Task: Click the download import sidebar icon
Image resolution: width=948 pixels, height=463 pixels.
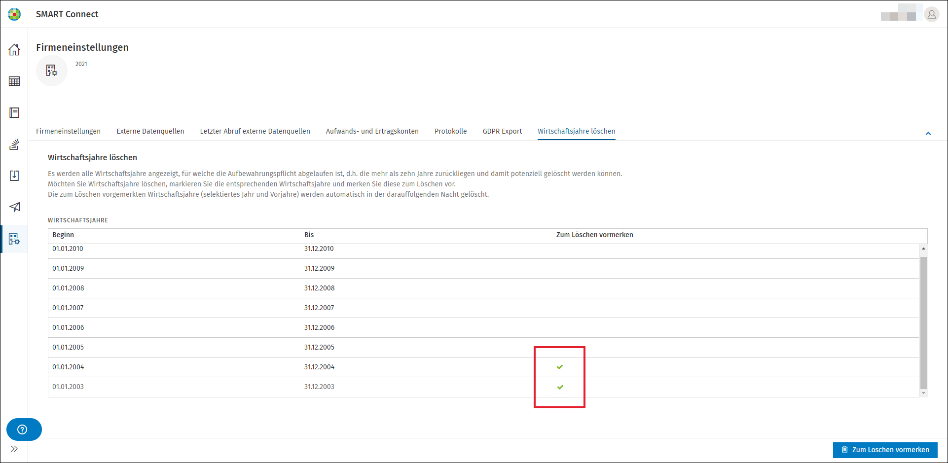Action: coord(14,176)
